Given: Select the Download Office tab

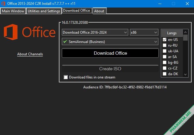Looking at the screenshot, I should [x=77, y=11].
